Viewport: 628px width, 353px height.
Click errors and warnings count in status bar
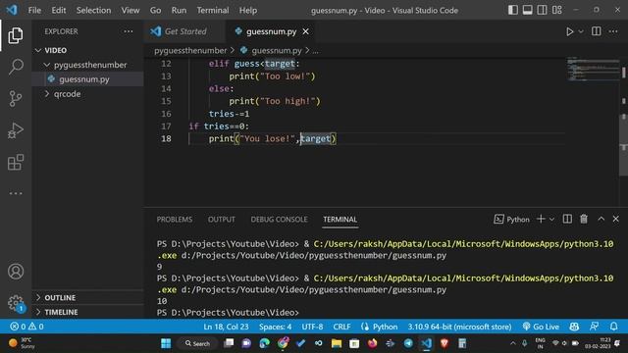(26, 327)
